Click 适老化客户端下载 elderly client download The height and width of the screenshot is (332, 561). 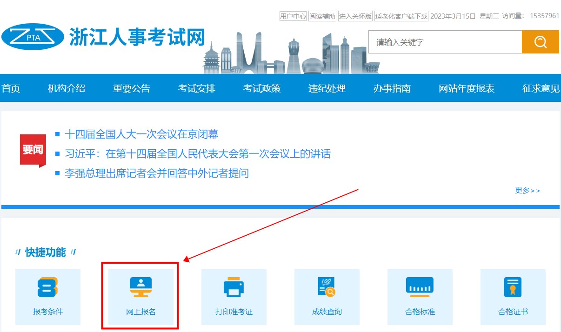coord(403,15)
